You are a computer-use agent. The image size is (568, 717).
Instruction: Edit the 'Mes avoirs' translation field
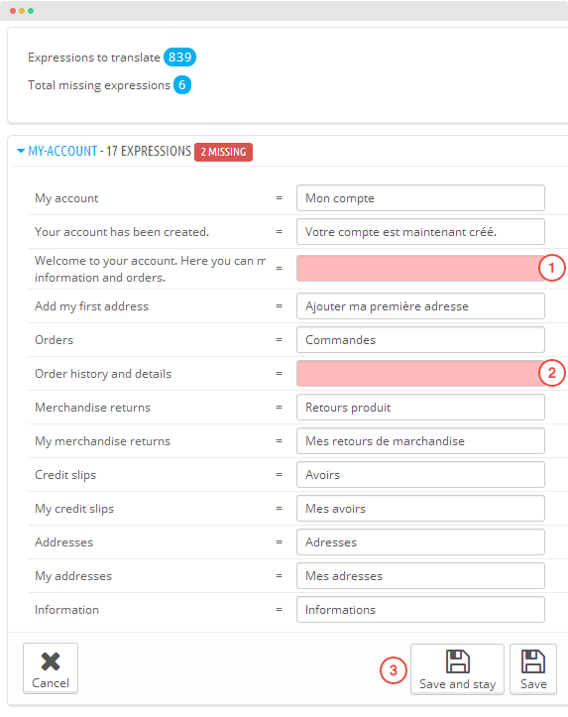420,508
